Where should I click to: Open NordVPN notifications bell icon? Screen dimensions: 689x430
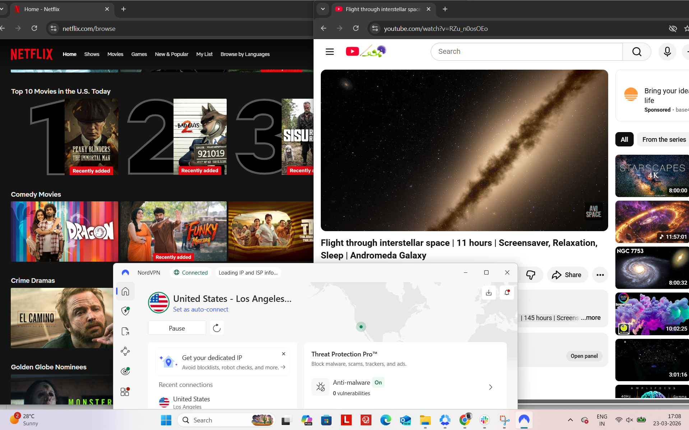click(x=507, y=293)
